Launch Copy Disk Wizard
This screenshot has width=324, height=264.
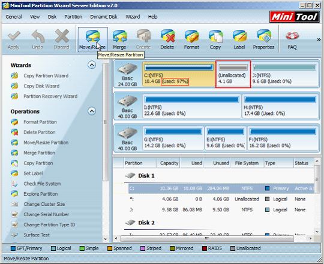41,86
